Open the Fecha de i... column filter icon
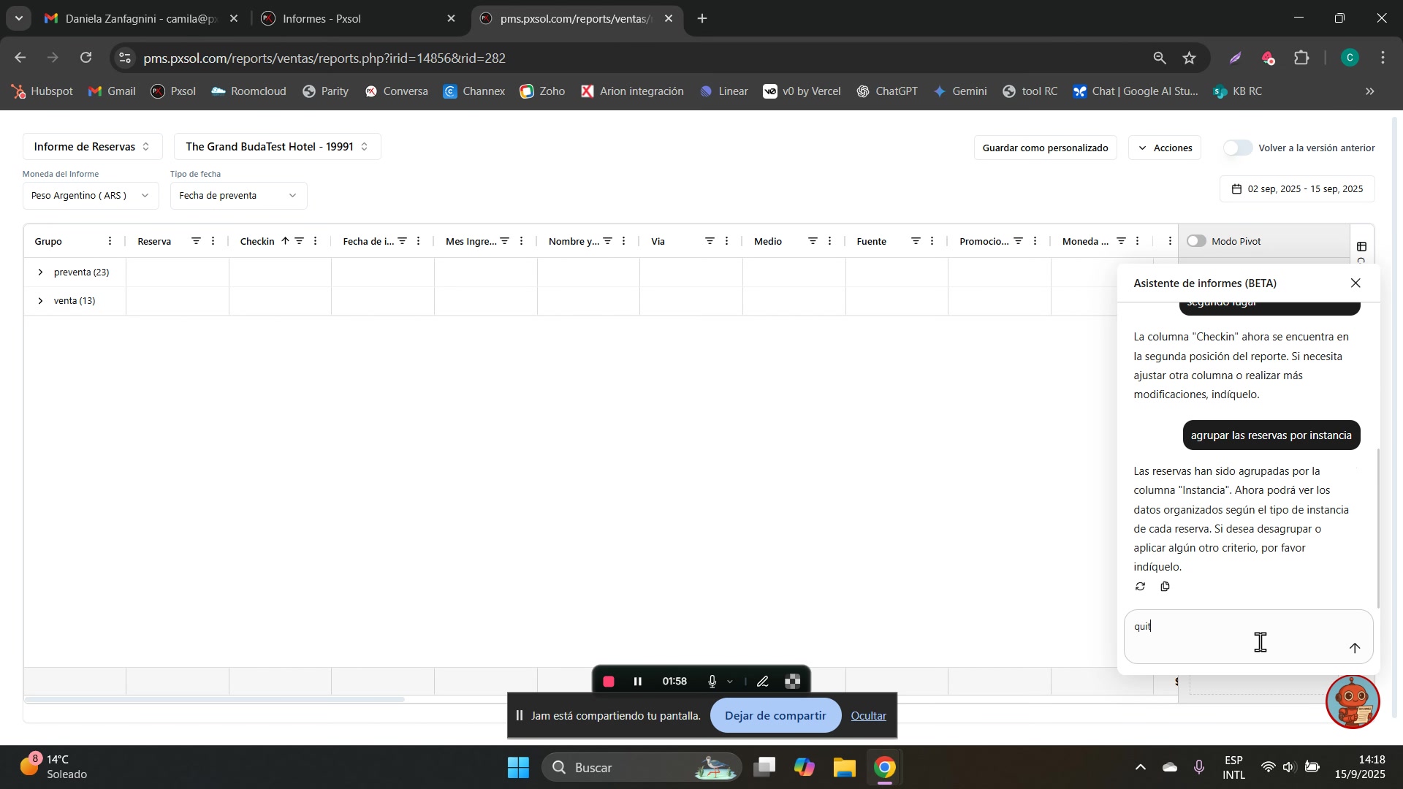Viewport: 1403px width, 789px height. [402, 241]
